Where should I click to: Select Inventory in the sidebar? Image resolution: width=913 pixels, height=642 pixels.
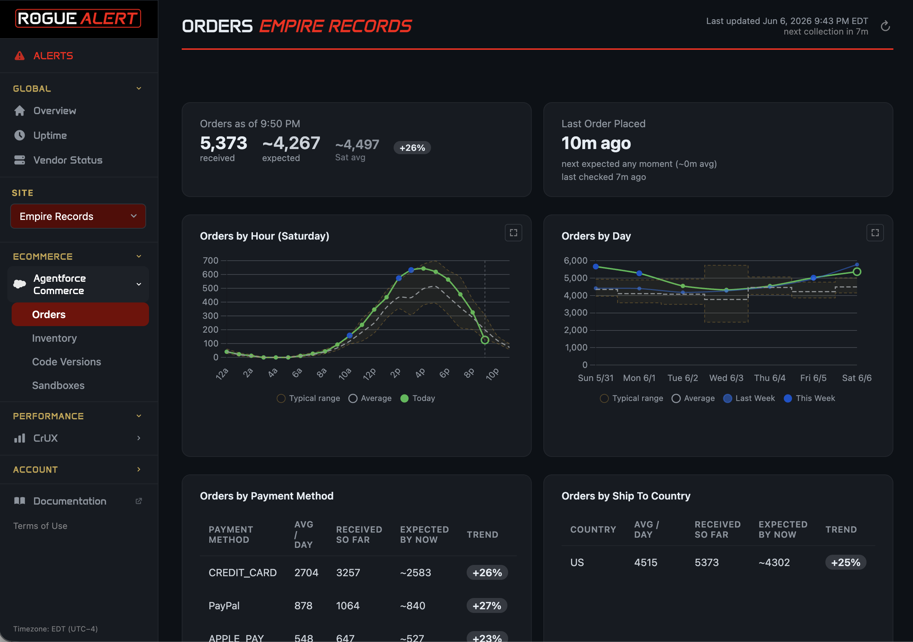coord(55,338)
